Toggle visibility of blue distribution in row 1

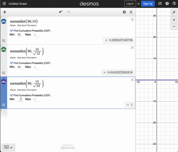[4, 21]
